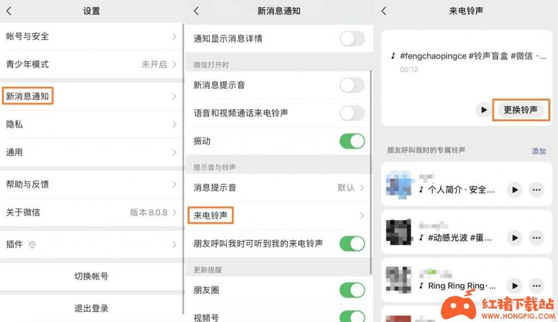Turn off the 振动 switch
This screenshot has width=558, height=322.
pos(352,141)
